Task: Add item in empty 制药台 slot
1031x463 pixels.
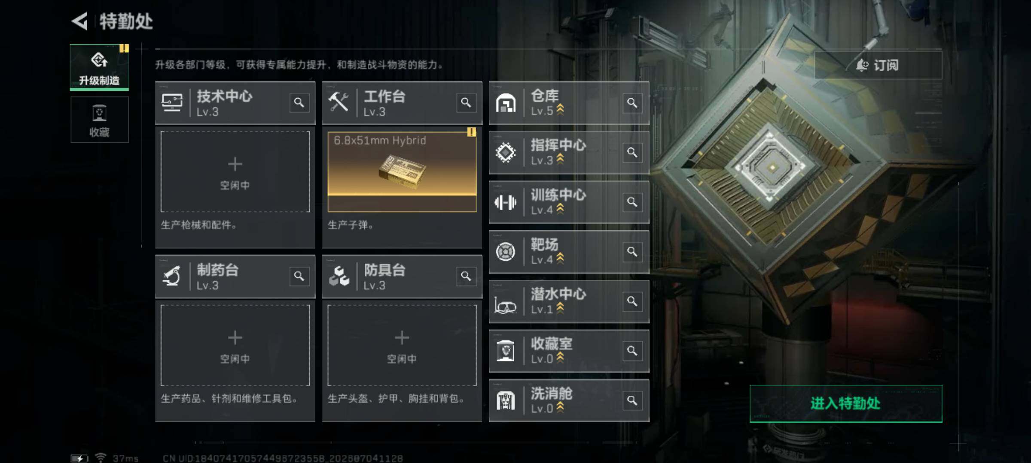Action: (x=235, y=345)
